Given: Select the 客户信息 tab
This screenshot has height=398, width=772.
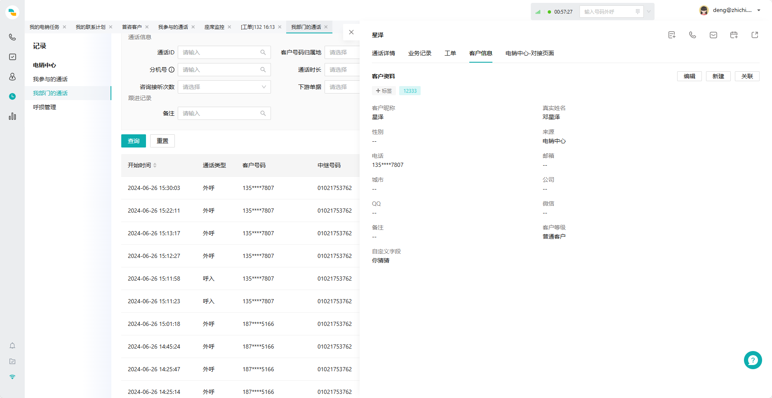Looking at the screenshot, I should 481,53.
